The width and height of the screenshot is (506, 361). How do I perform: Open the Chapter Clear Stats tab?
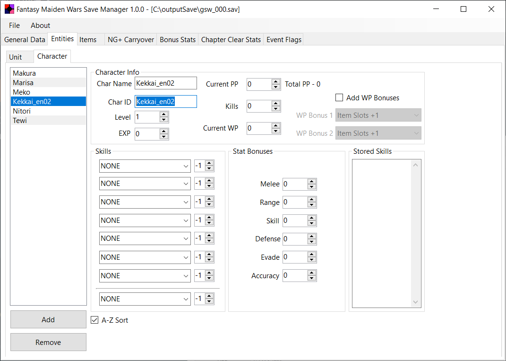point(231,39)
